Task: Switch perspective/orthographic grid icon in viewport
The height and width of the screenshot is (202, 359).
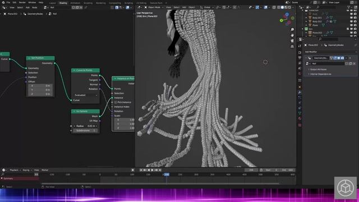Action: coord(292,47)
